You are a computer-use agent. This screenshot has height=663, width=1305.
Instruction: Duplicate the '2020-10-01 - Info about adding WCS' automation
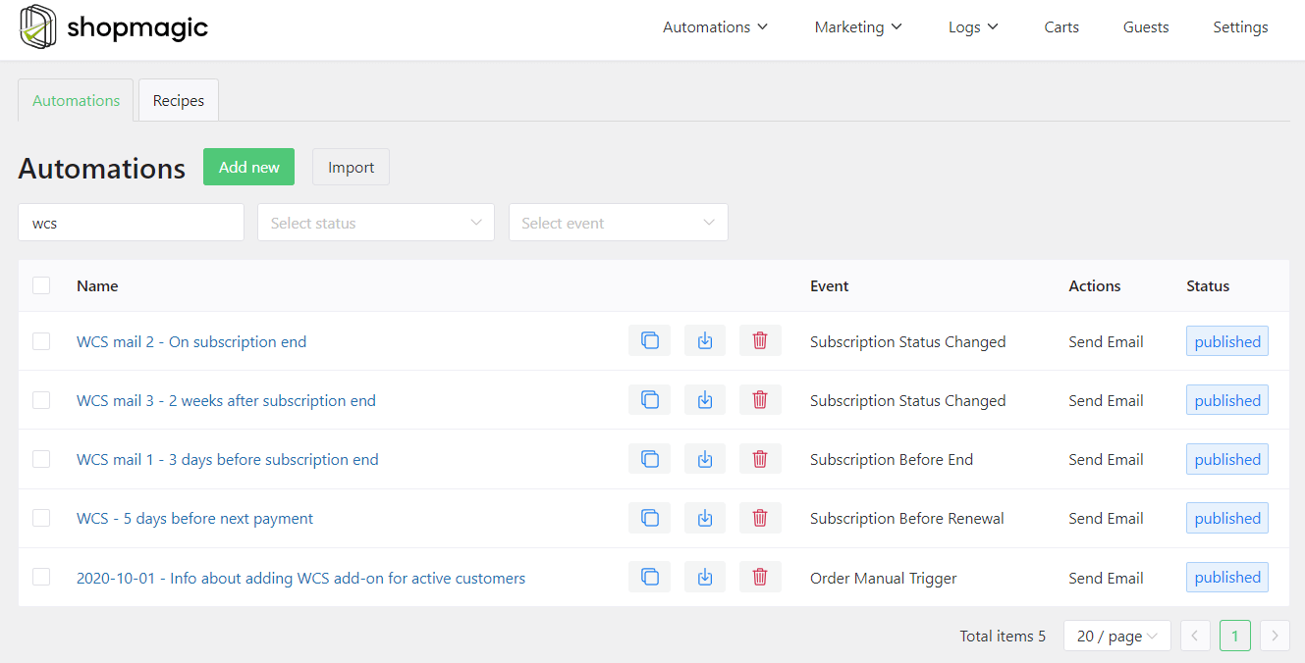coord(649,578)
